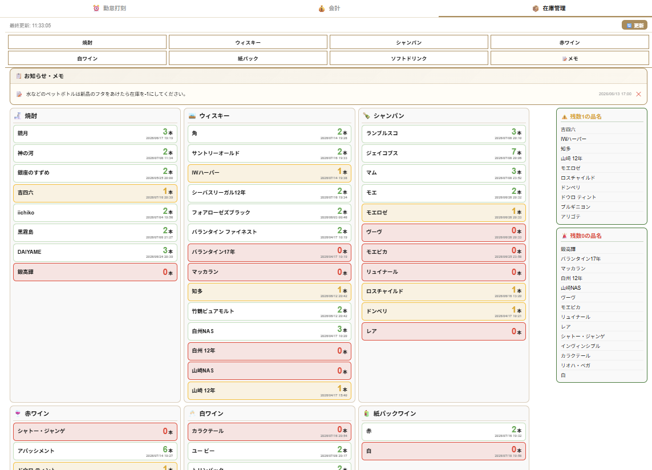Select the ジェイコブス champagne row
Image resolution: width=652 pixels, height=470 pixels.
tap(444, 153)
